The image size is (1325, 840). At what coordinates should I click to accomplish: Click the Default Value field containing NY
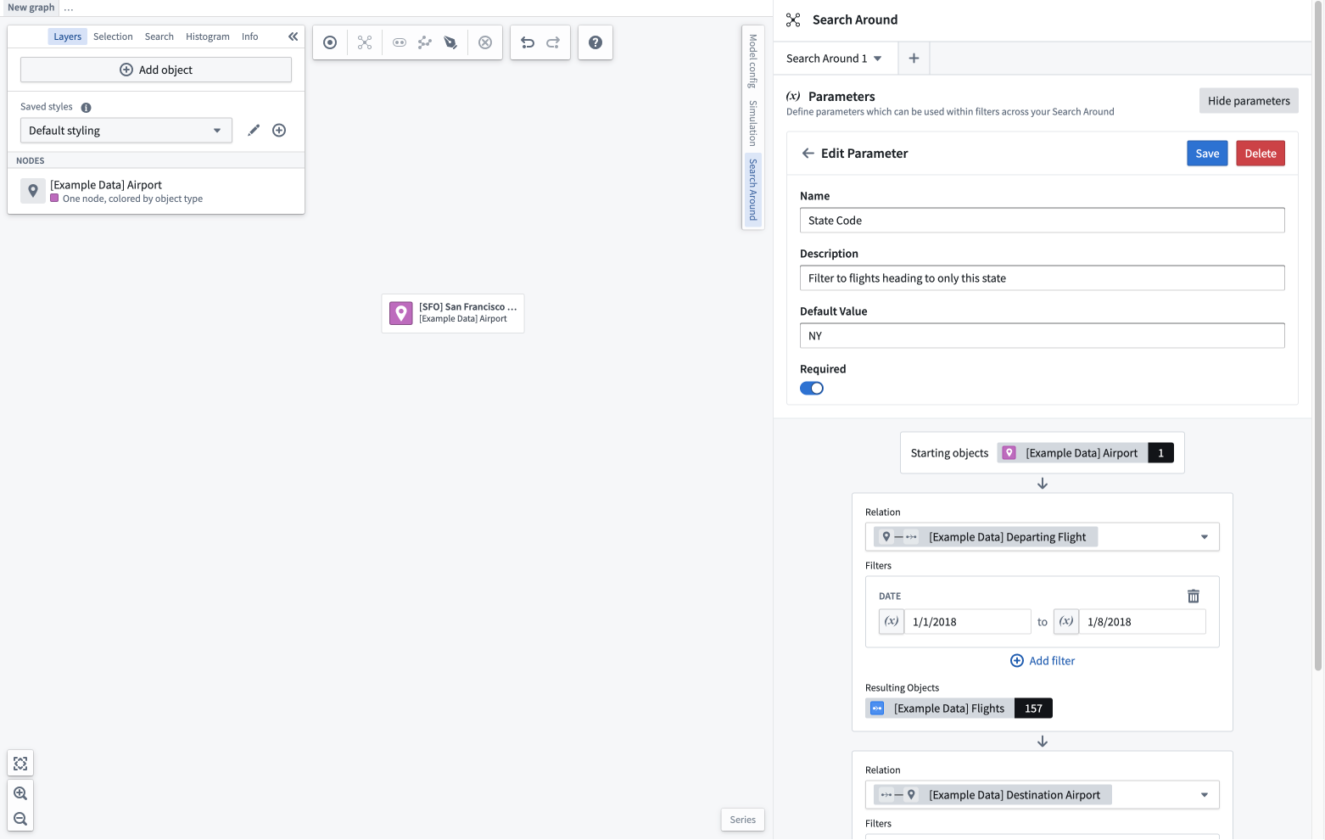coord(1043,336)
